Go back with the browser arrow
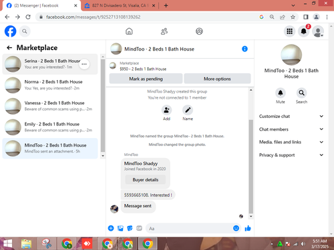334x250 pixels. click(7, 17)
